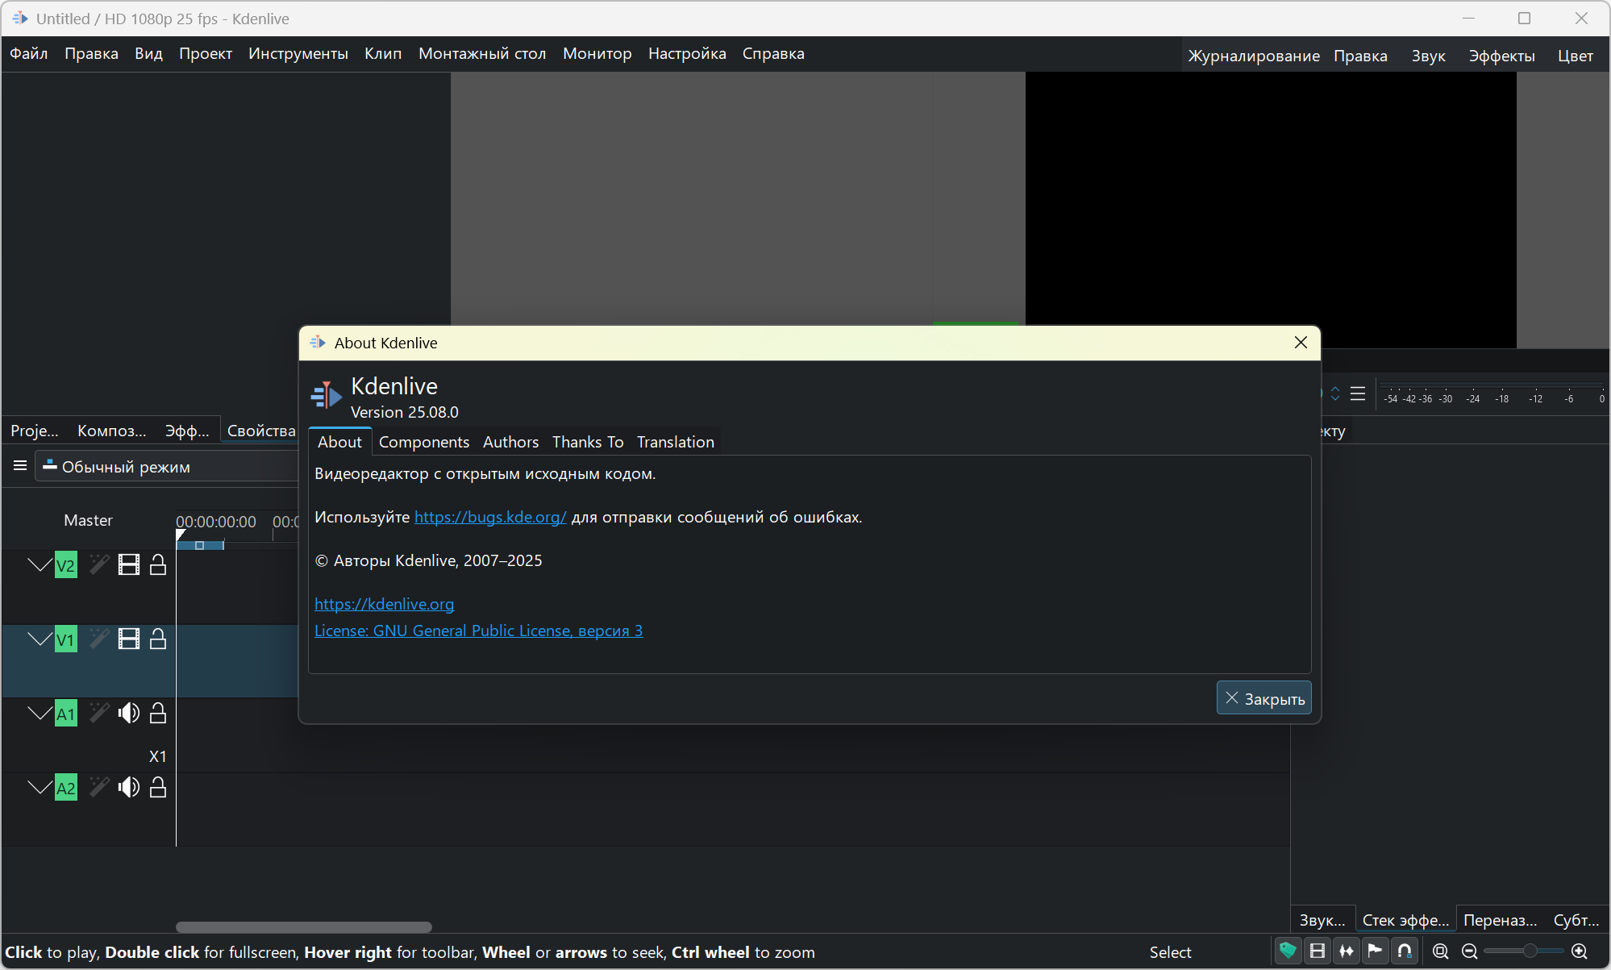Screen dimensions: 1611x970
Task: Click the show markers flag icon
Action: click(1376, 951)
